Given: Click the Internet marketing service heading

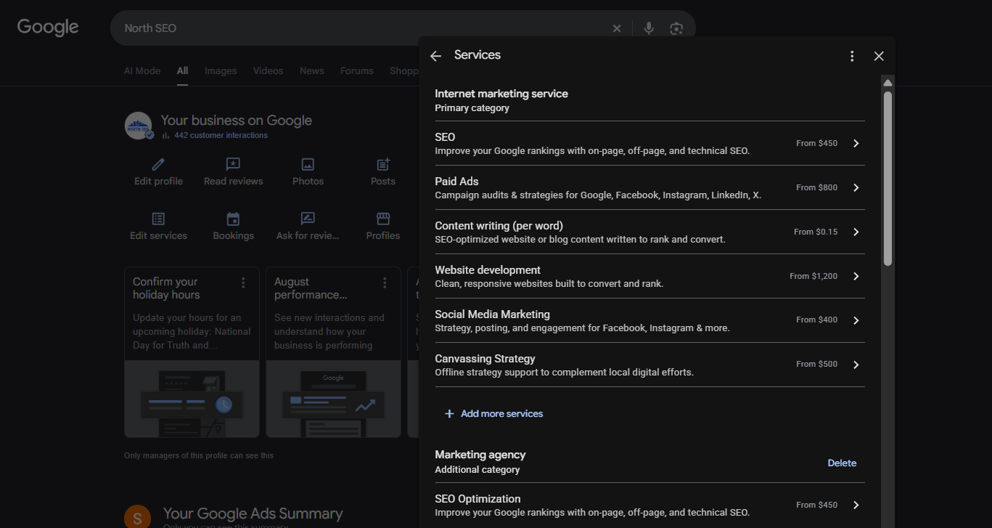Looking at the screenshot, I should click(501, 94).
